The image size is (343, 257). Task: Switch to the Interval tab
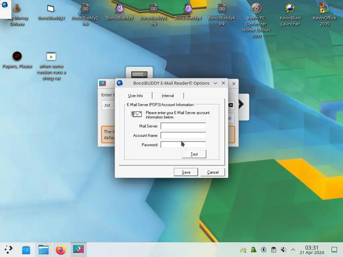[167, 96]
